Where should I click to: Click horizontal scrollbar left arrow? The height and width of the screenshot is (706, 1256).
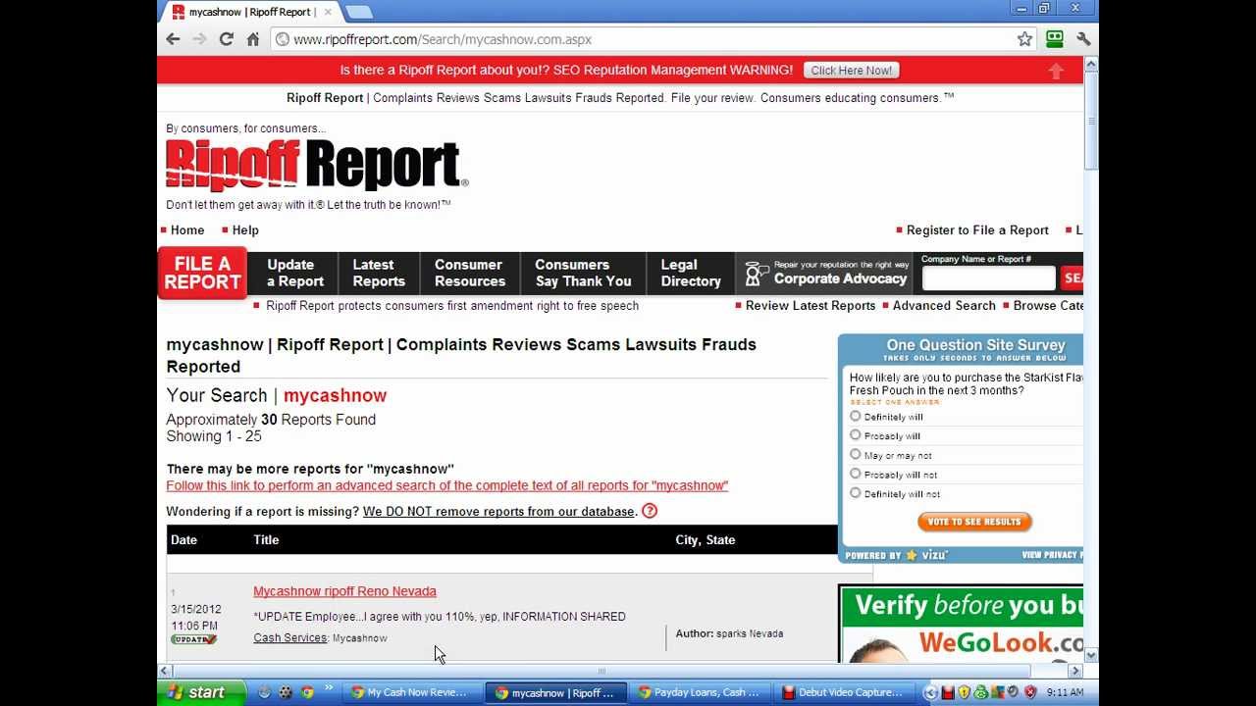click(165, 671)
